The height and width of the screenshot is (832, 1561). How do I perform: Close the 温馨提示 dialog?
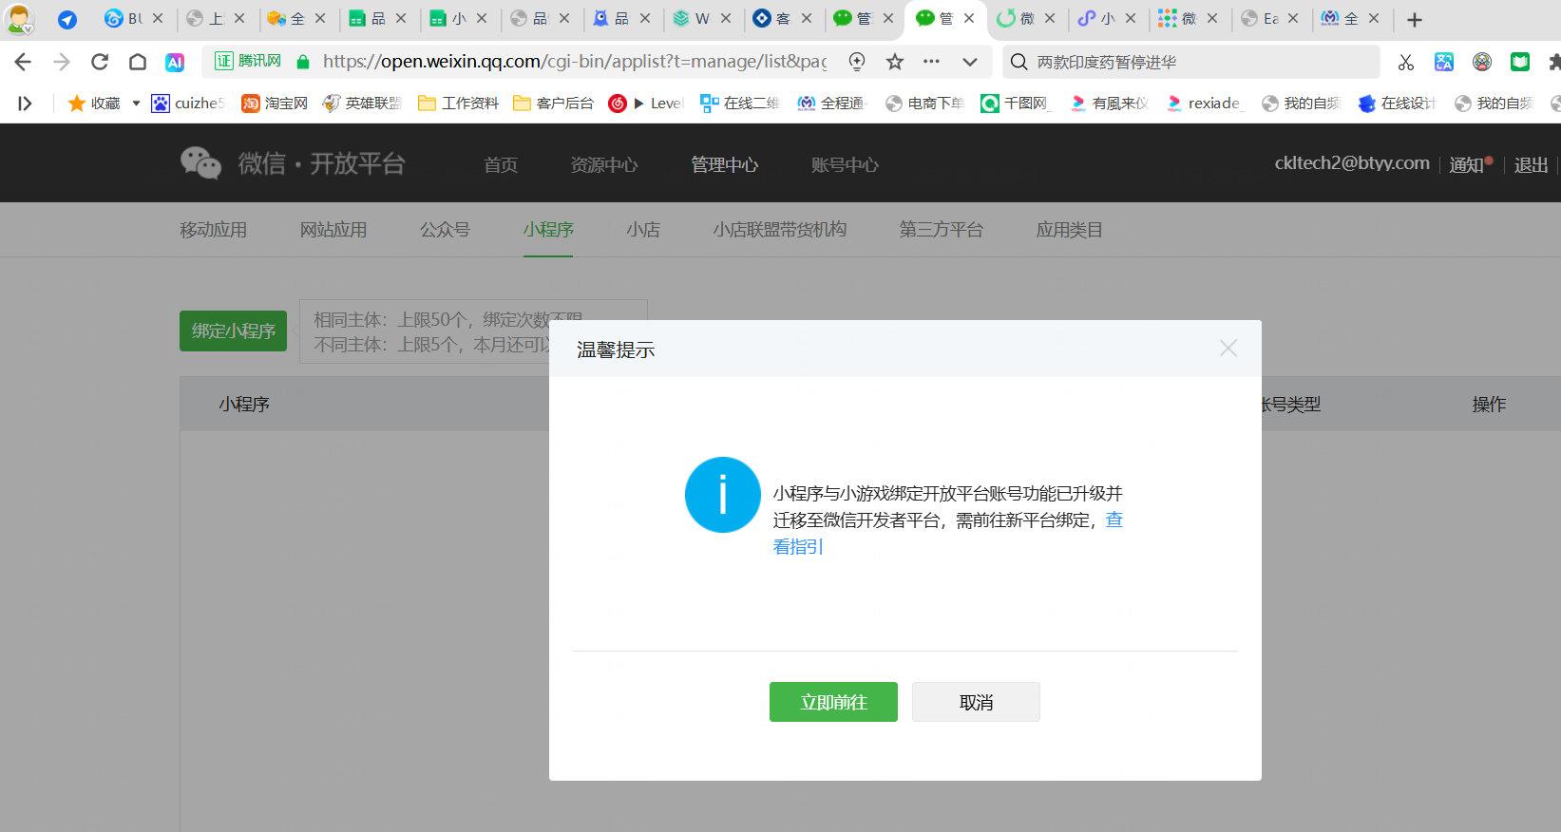[x=1228, y=349]
